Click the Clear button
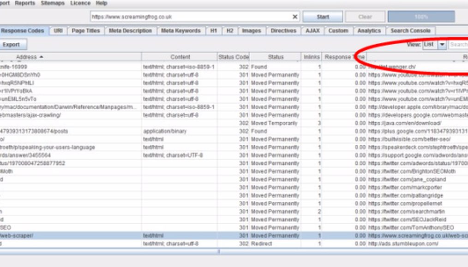The height and width of the screenshot is (267, 468). click(365, 17)
